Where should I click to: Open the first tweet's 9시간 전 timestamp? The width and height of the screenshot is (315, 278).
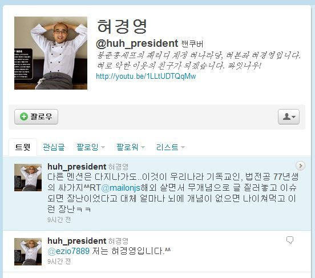click(x=59, y=220)
